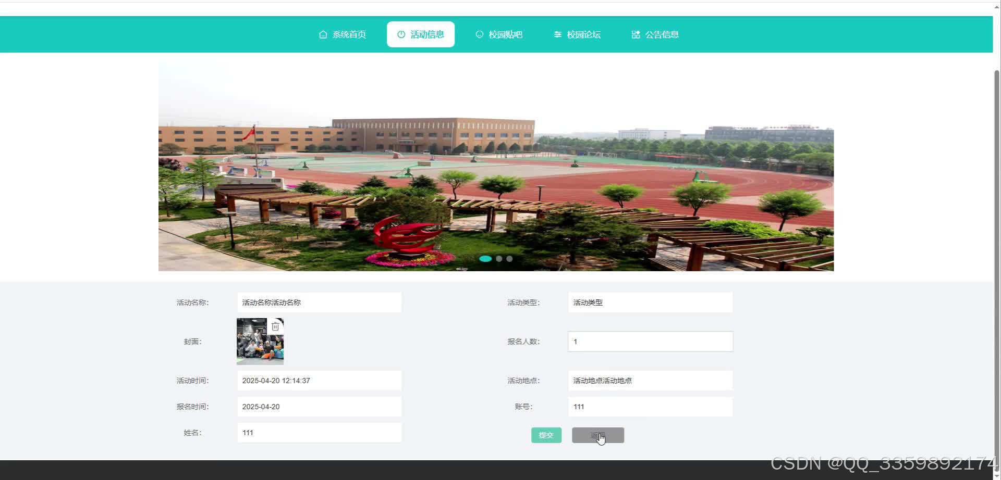The image size is (1001, 480).
Task: Select the 活动信息 tab
Action: (x=421, y=34)
